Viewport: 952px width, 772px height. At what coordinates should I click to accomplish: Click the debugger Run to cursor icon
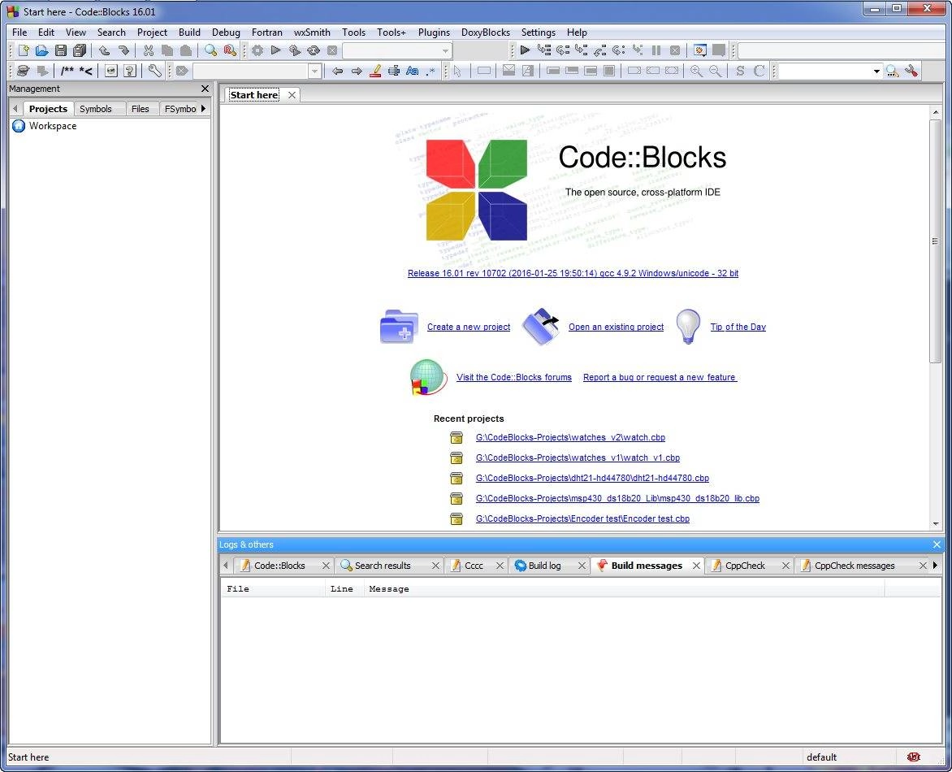(x=544, y=50)
